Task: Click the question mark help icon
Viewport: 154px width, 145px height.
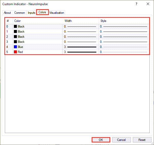Action: tap(137, 4)
